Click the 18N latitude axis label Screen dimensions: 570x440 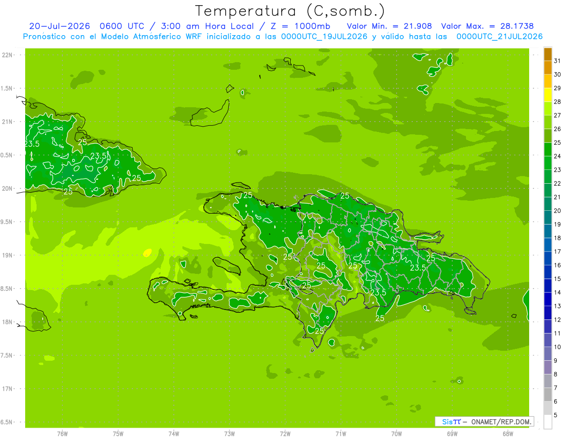[x=8, y=322]
